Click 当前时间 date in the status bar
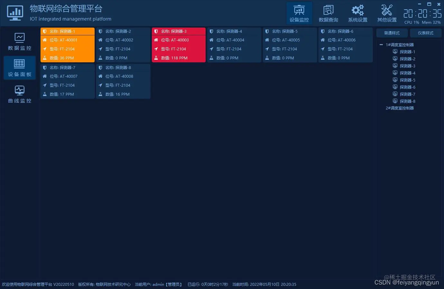Image resolution: width=444 pixels, height=289 pixels. pyautogui.click(x=264, y=285)
